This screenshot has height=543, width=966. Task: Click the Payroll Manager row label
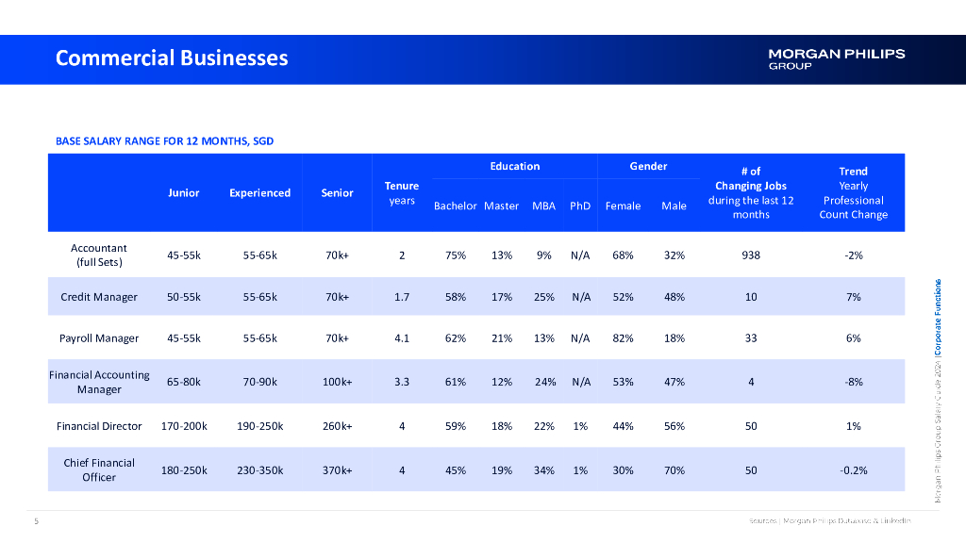(x=99, y=338)
